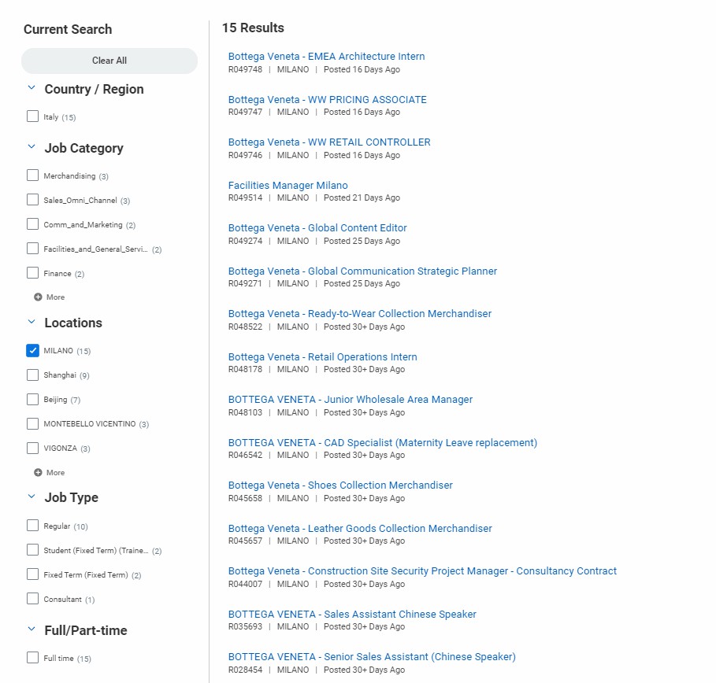Viewport: 716px width, 683px height.
Task: Collapse the Locations filter chevron
Action: point(32,322)
